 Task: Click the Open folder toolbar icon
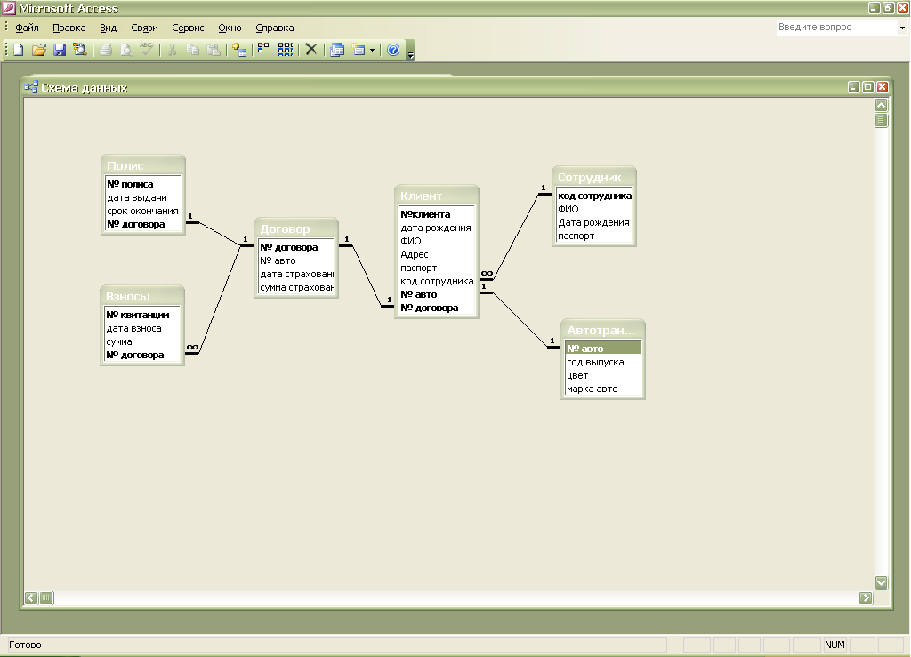39,50
